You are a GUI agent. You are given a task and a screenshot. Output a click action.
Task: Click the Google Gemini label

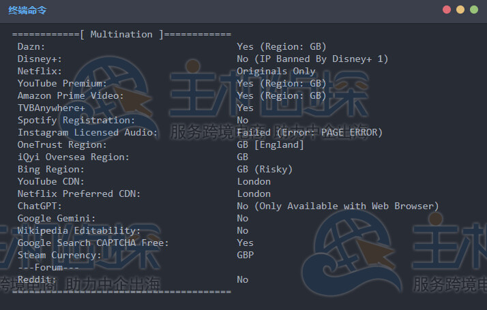point(57,218)
